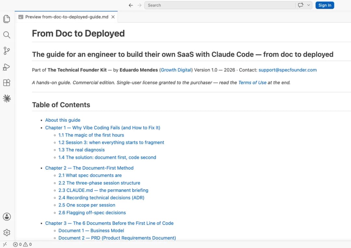The height and width of the screenshot is (248, 351).
Task: Click The Technical Founder Kit text
Action: click(x=77, y=70)
